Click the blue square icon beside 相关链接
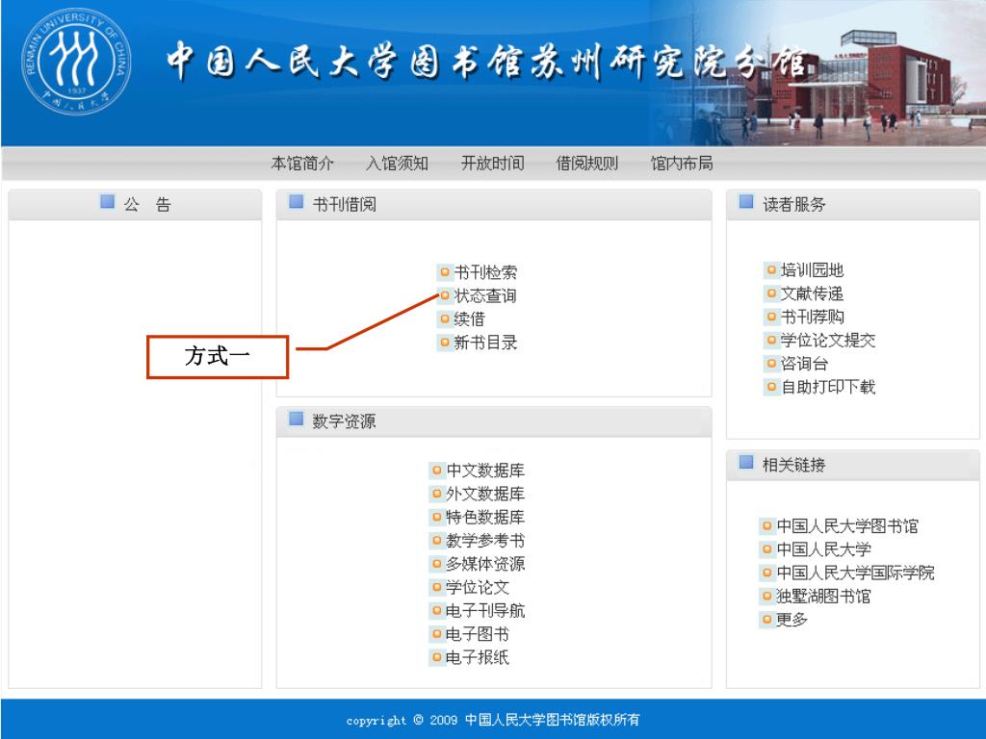986x739 pixels. coord(746,462)
